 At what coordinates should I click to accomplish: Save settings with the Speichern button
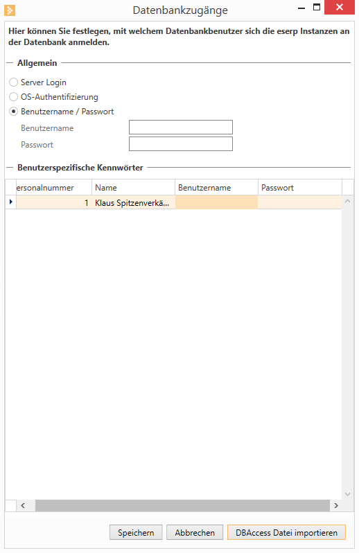point(136,532)
